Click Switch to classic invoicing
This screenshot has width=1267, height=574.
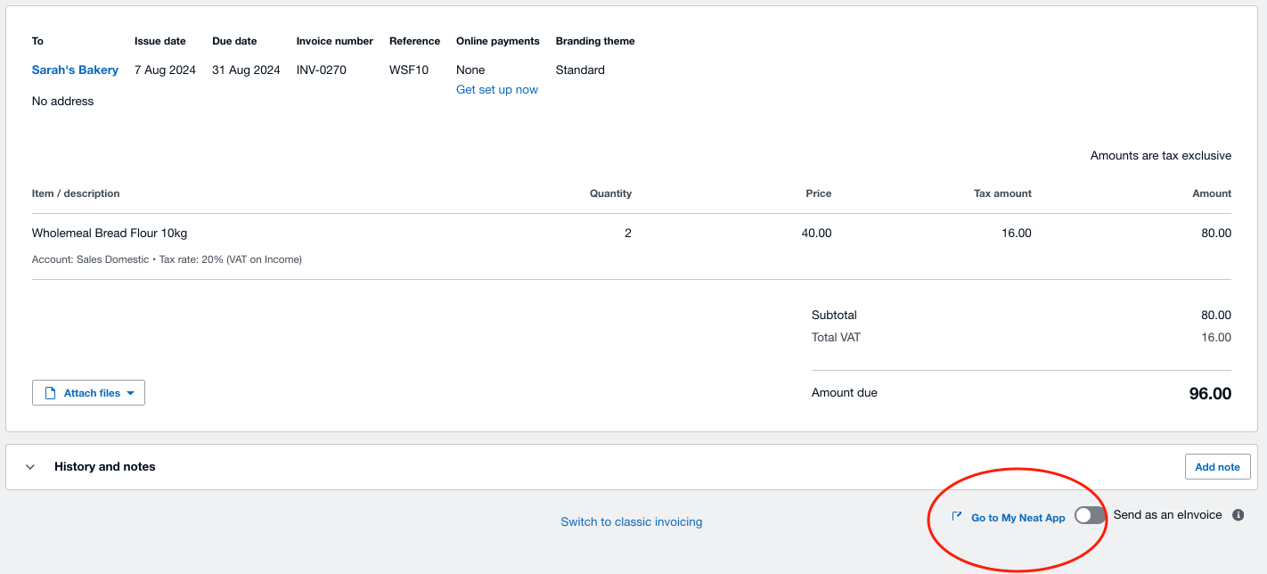click(632, 521)
